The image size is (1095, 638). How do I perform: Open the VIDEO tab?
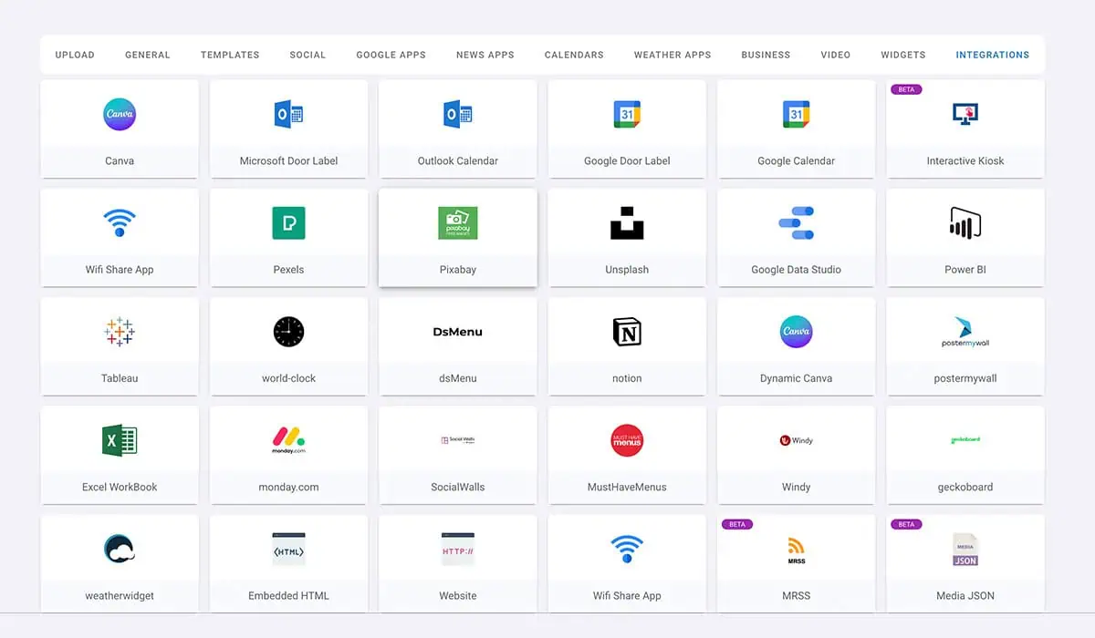coord(836,55)
